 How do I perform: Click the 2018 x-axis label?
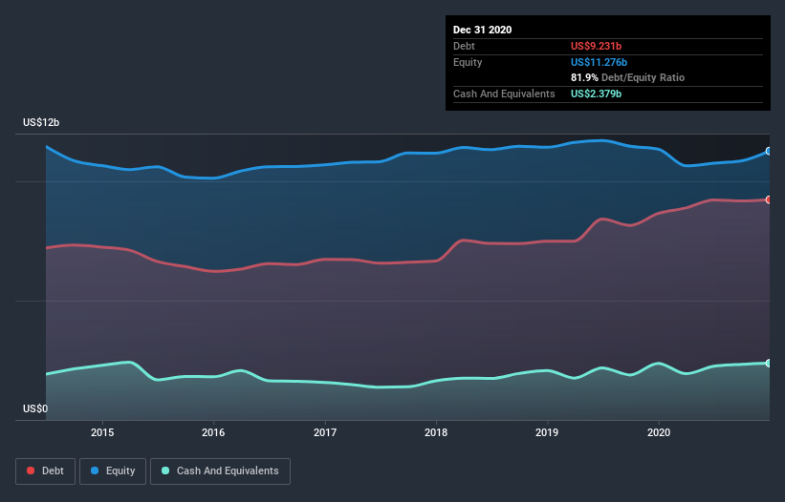[x=436, y=432]
